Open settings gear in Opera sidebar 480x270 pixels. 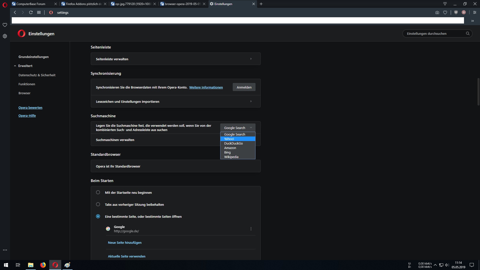coord(5,36)
